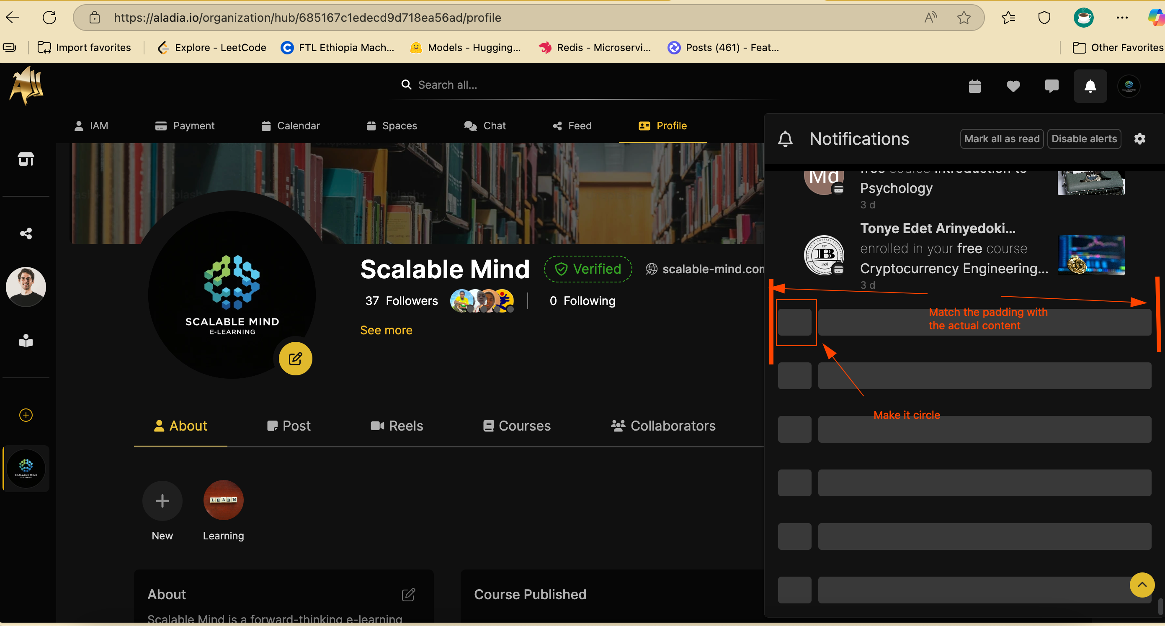Viewport: 1165px width, 626px height.
Task: Click Mark all as read
Action: tap(1002, 139)
